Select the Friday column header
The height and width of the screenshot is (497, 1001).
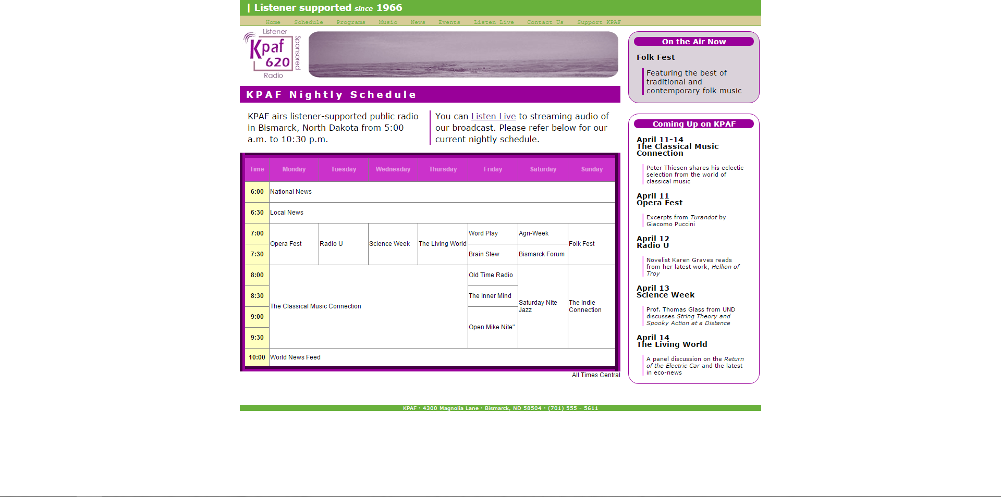[x=493, y=169]
